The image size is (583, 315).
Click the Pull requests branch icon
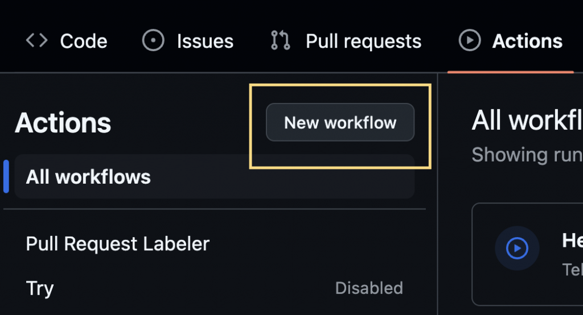coord(281,41)
